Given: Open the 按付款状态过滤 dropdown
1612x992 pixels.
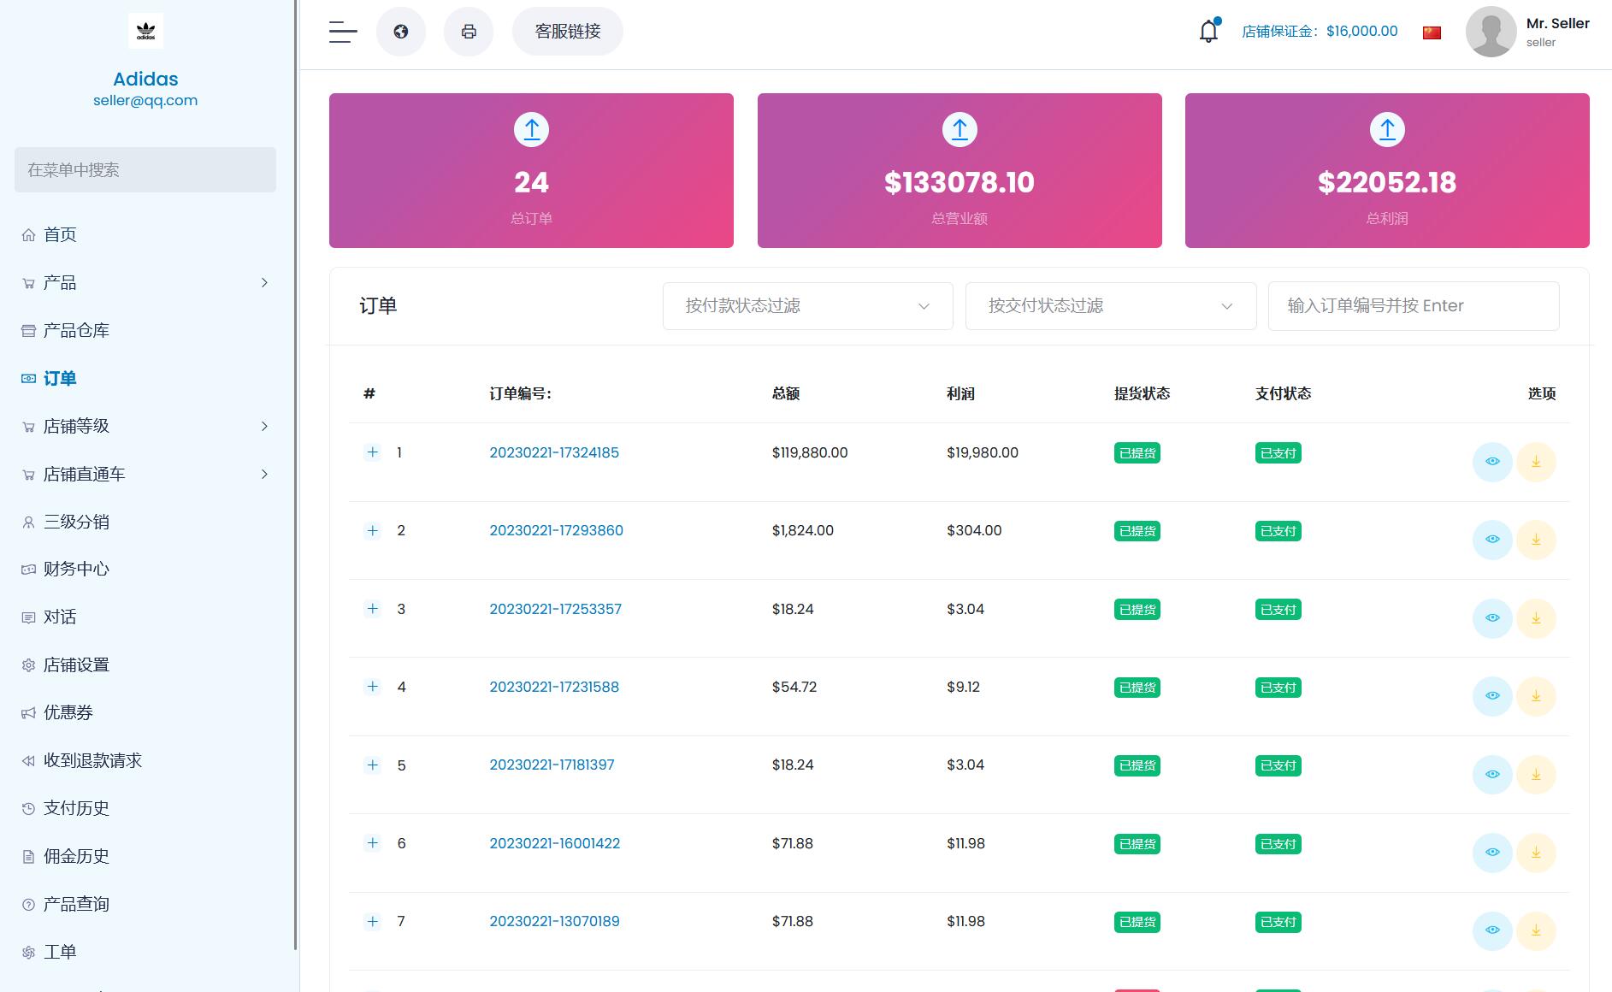Looking at the screenshot, I should pos(807,306).
